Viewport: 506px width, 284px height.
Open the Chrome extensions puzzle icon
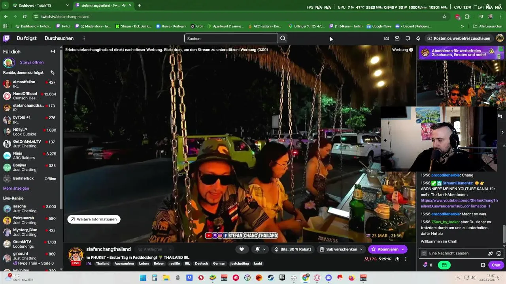[467, 17]
